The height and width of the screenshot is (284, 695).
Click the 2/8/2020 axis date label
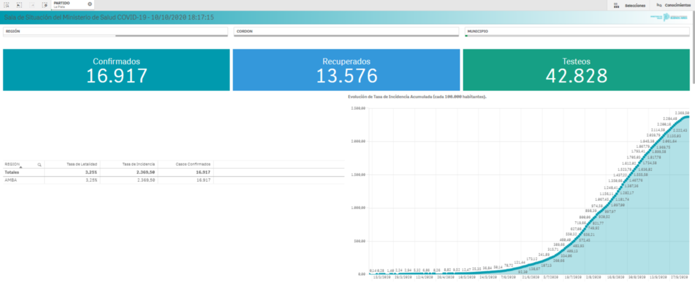[593, 277]
